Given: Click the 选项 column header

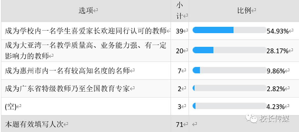Looking at the screenshot, I should coord(86,11).
